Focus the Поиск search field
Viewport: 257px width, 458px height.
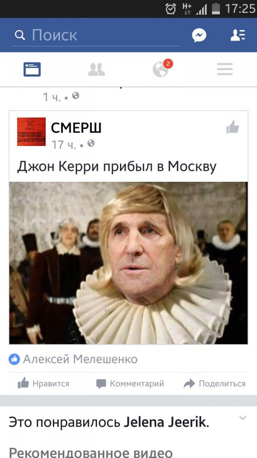point(96,35)
